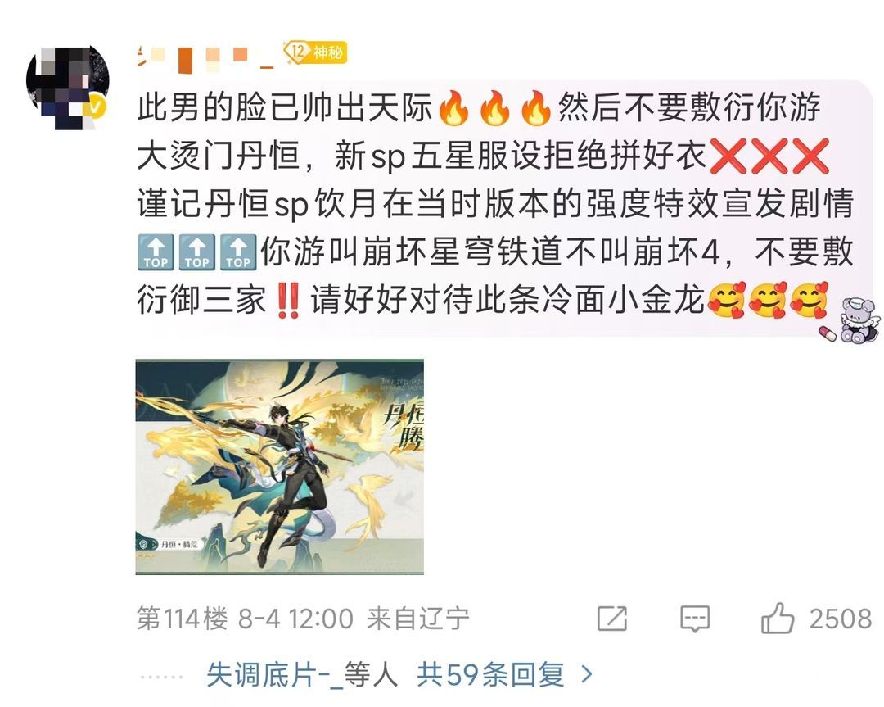884x707 pixels.
Task: Click the last hugging hearts face emoji
Action: click(x=810, y=300)
